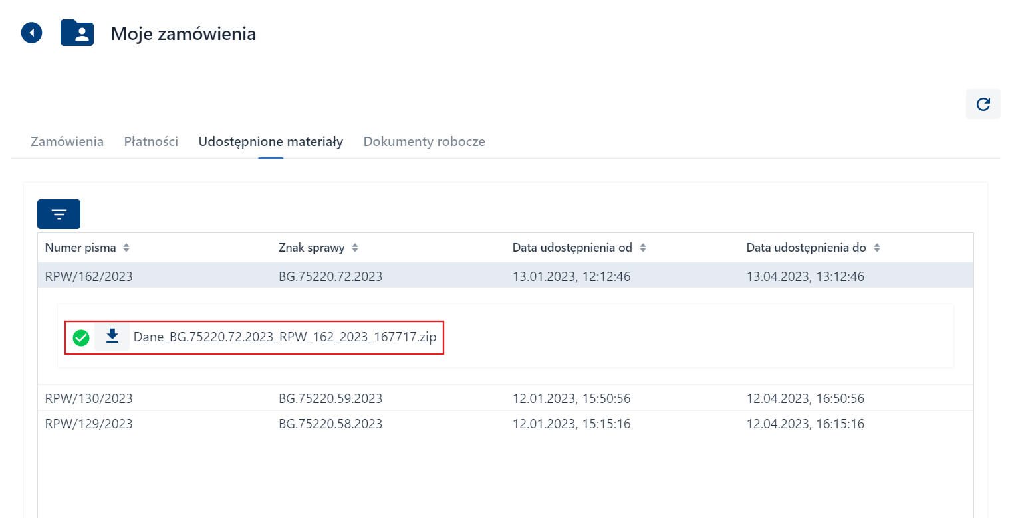Sort by Numer pisma column arrows
Viewport: 1012px width, 518px height.
click(x=126, y=248)
